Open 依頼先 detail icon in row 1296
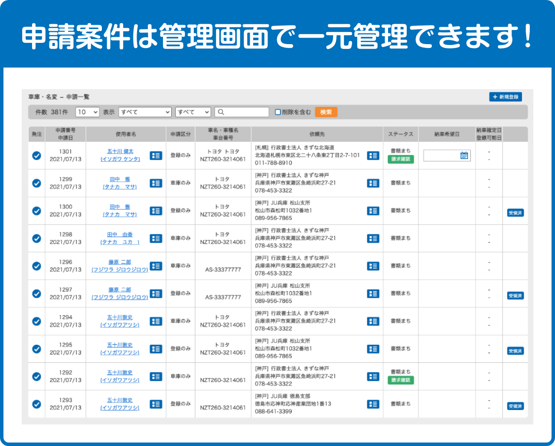This screenshot has height=446, width=555. point(373,266)
